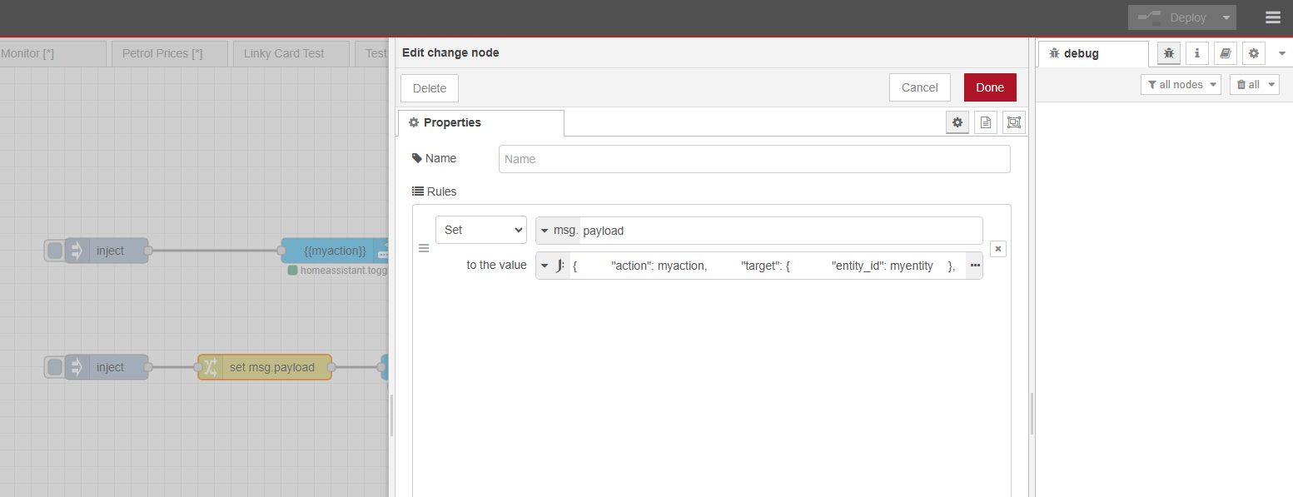1293x497 pixels.
Task: Select the set msg.payload change node
Action: click(x=265, y=367)
